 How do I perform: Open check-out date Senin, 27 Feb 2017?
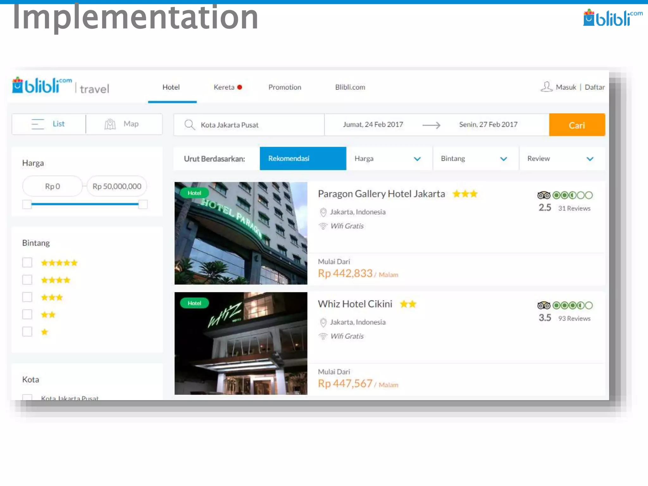click(x=488, y=125)
